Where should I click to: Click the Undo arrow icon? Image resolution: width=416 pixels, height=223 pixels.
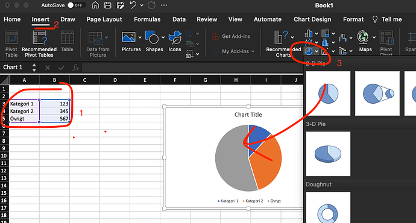point(133,5)
